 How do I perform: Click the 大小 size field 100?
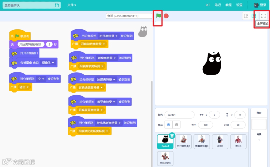click(x=205, y=125)
